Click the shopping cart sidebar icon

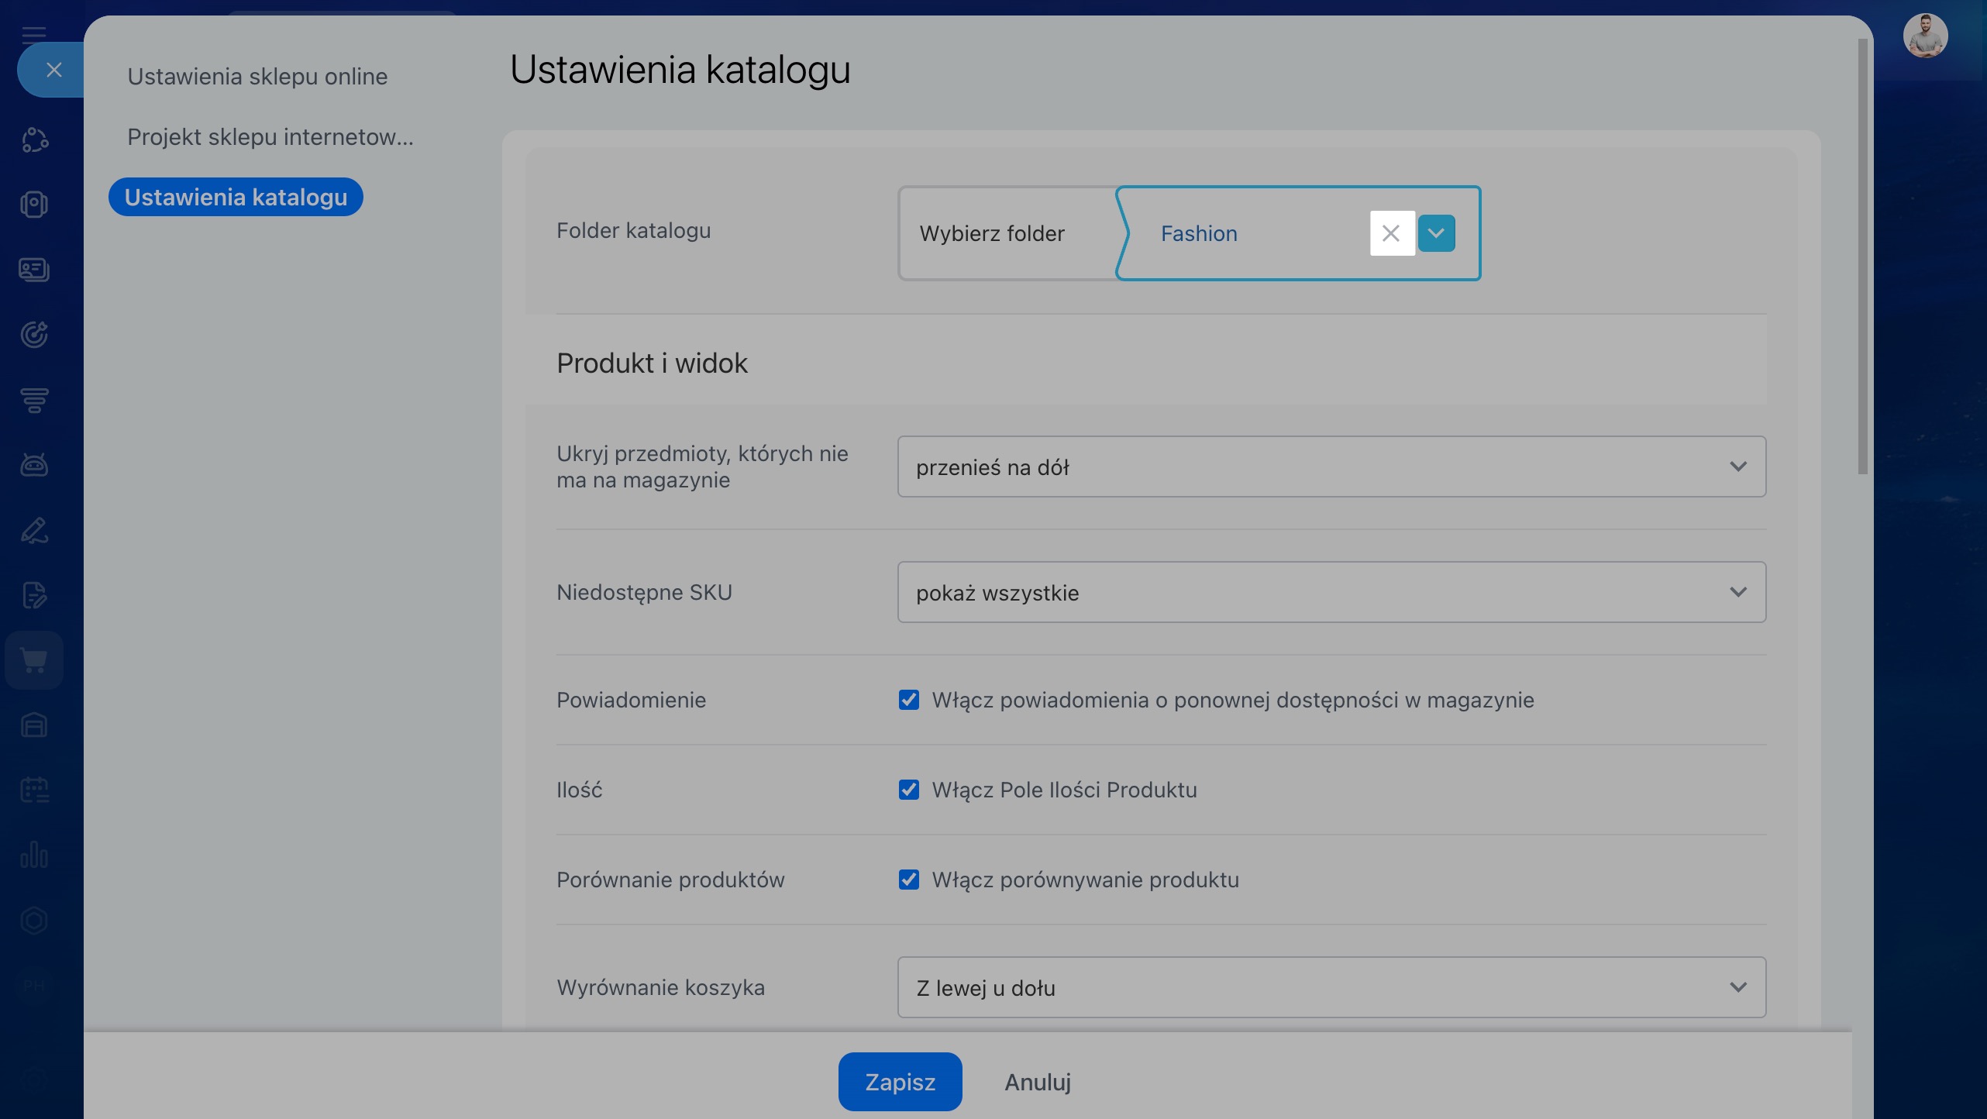34,660
